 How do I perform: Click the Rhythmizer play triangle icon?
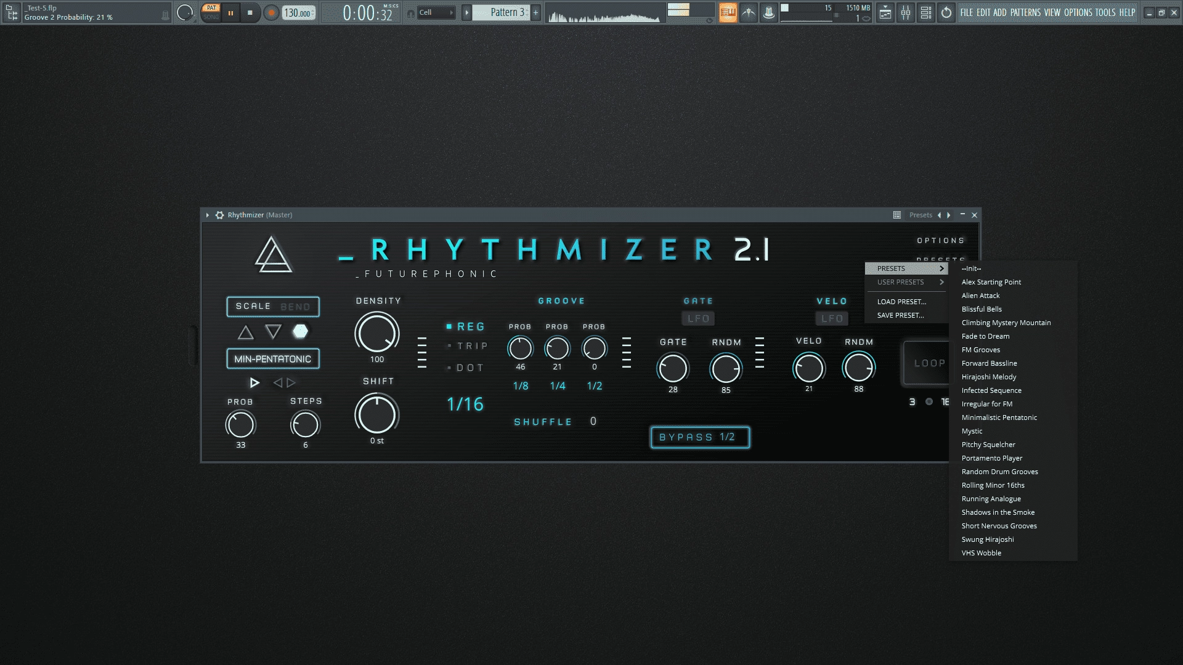coord(254,383)
